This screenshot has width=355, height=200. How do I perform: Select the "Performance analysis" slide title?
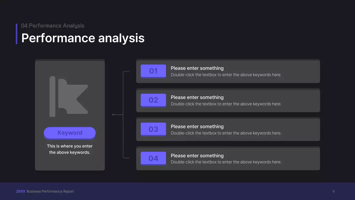point(83,38)
